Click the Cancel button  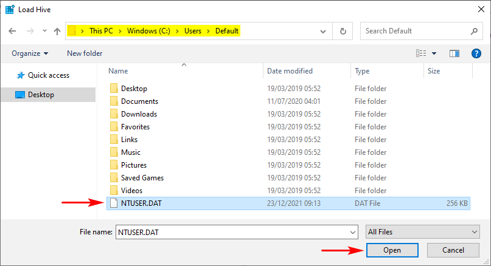click(x=453, y=250)
